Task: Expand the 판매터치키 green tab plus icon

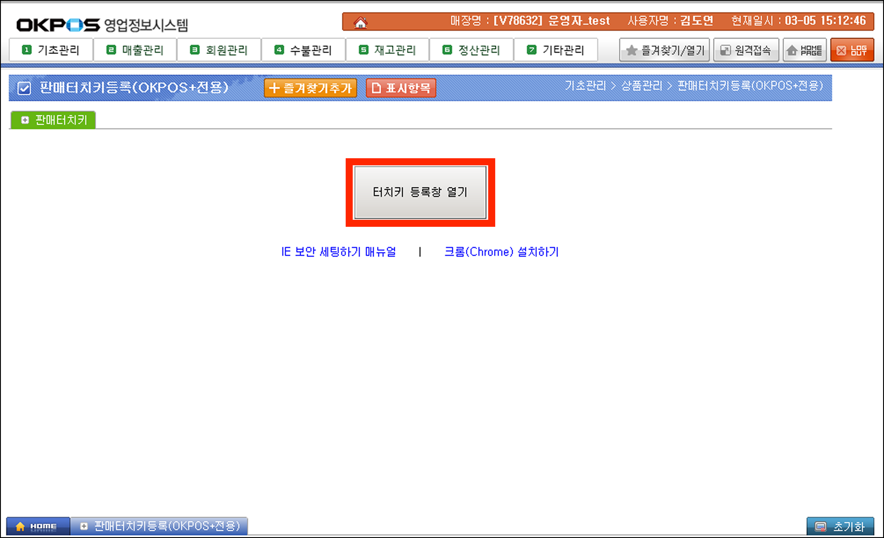Action: pos(25,120)
